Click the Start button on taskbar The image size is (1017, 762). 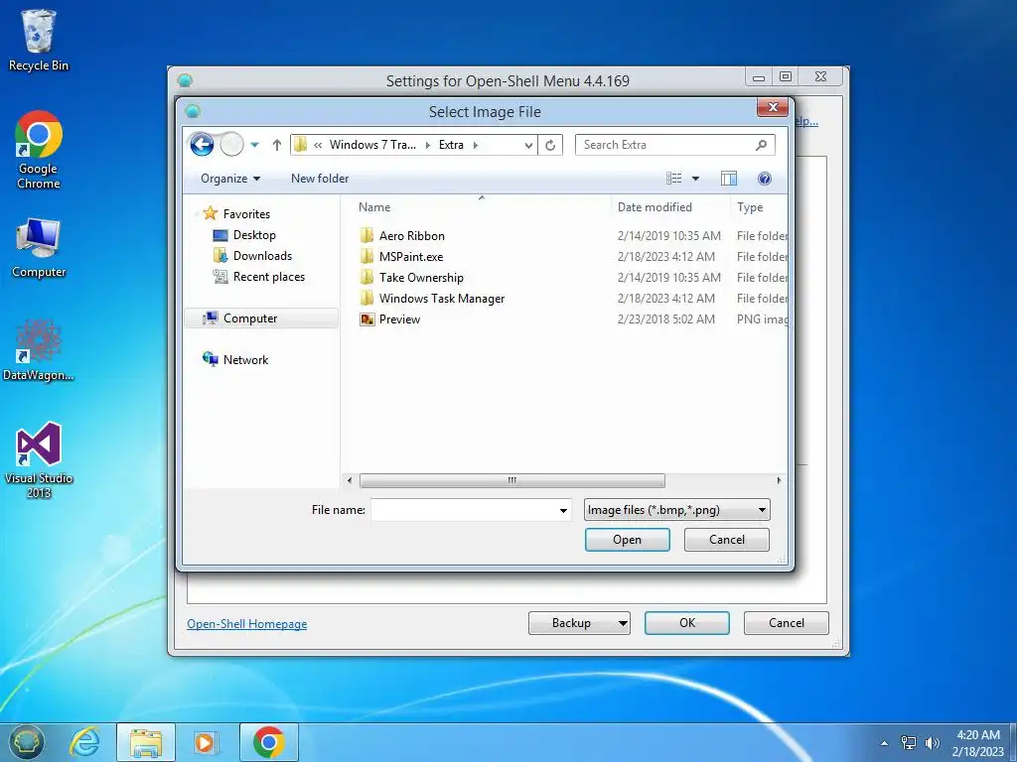point(26,742)
